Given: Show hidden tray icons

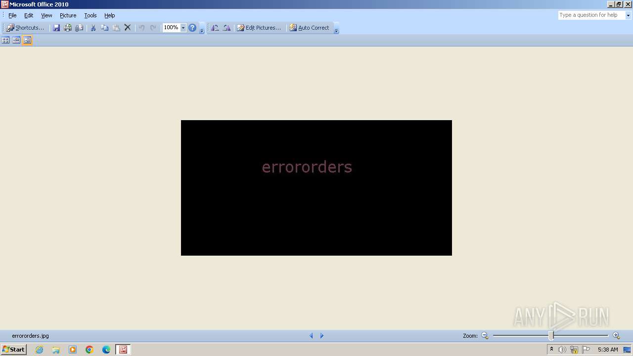Looking at the screenshot, I should pyautogui.click(x=551, y=350).
